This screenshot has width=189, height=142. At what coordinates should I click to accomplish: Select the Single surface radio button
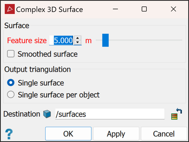pyautogui.click(x=11, y=83)
